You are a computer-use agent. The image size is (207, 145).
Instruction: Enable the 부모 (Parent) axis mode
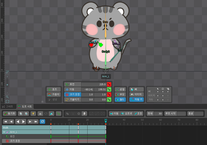(120, 94)
